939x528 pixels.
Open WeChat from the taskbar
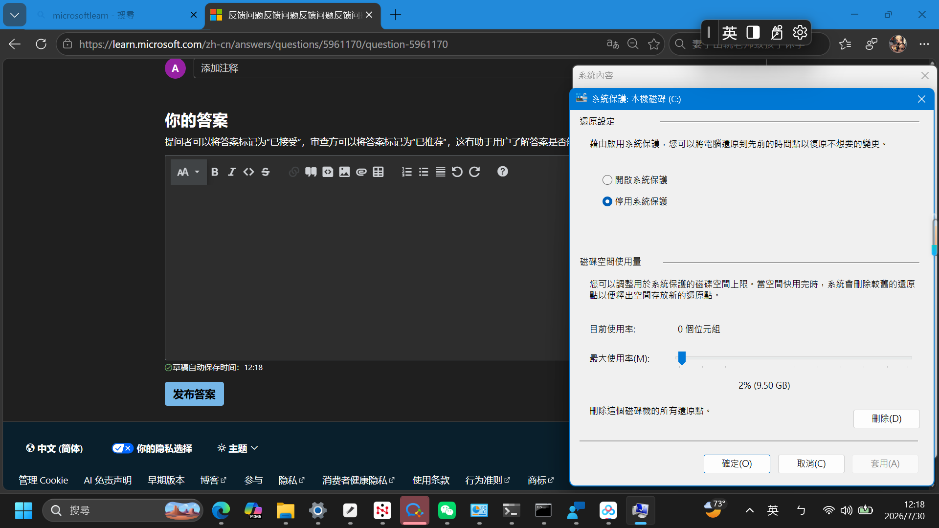tap(447, 510)
